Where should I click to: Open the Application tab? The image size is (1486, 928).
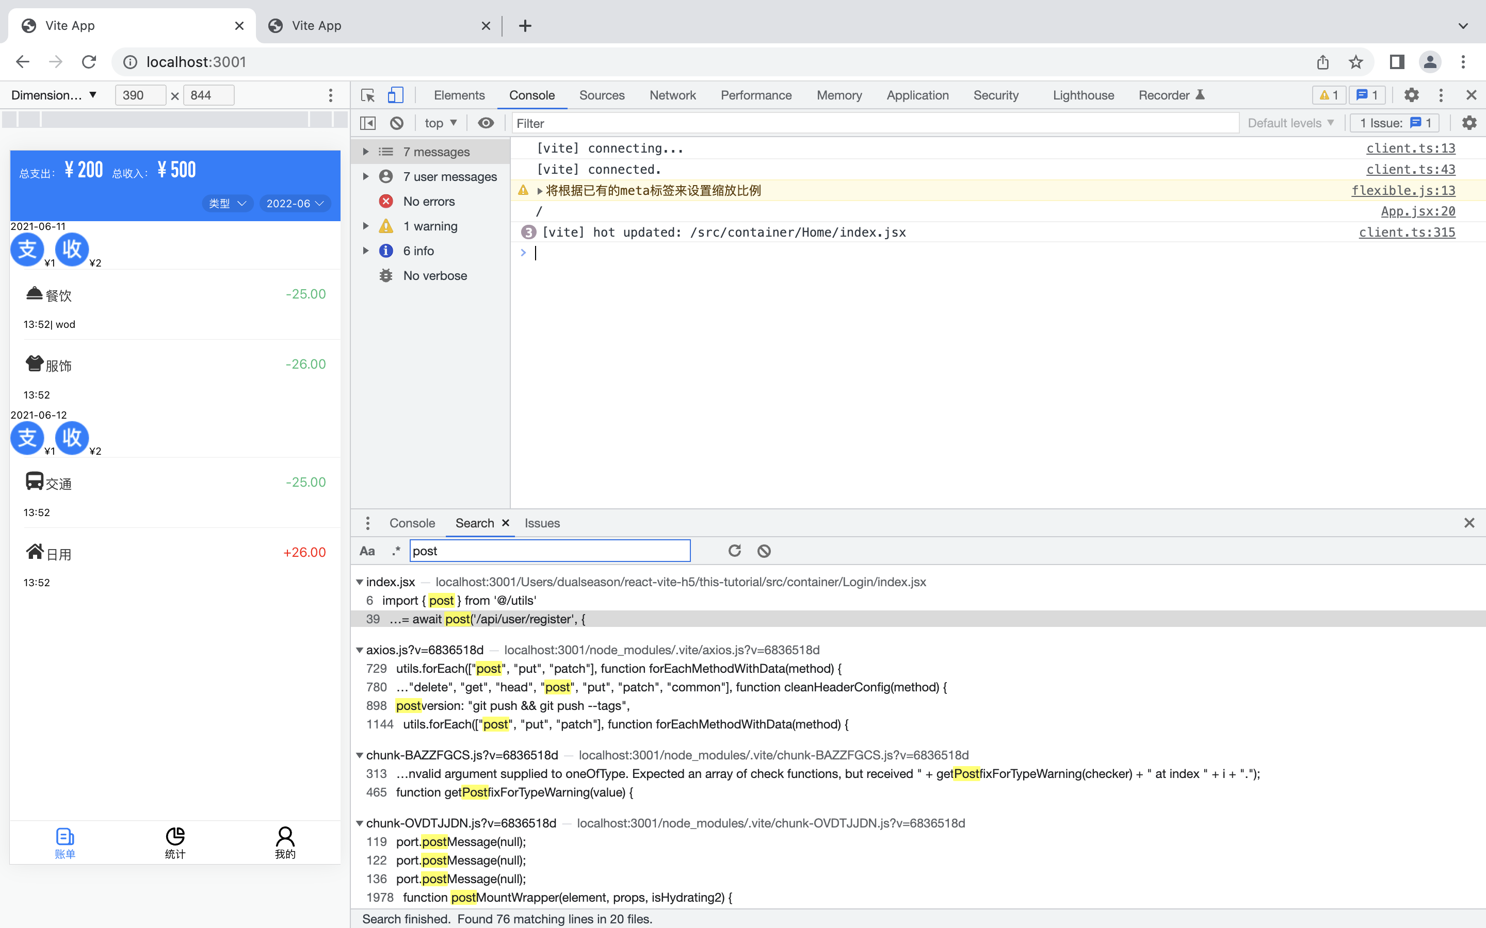[917, 95]
